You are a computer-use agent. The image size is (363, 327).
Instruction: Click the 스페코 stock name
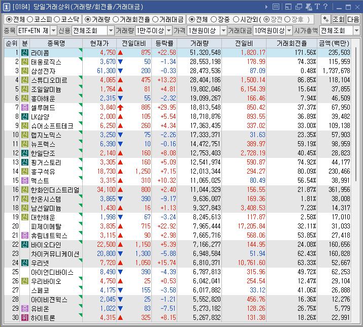pos(40,290)
